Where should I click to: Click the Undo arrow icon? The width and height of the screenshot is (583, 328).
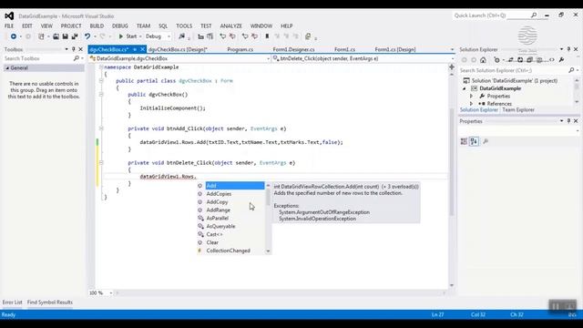pyautogui.click(x=87, y=36)
